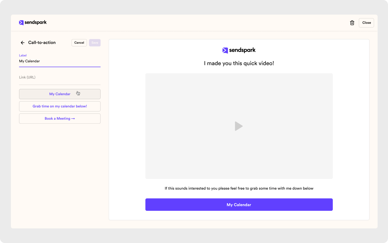The width and height of the screenshot is (388, 243).
Task: Click the back arrow next to Call-to-action
Action: click(22, 43)
